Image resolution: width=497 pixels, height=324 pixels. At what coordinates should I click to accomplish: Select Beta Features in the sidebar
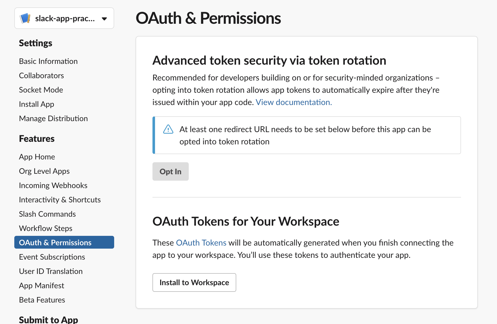[x=42, y=300]
